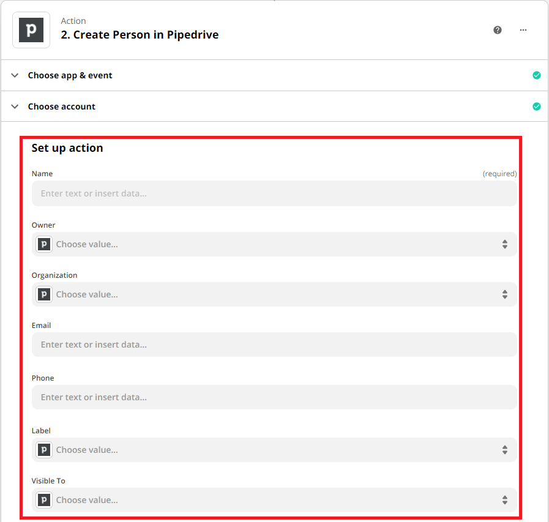Open the Owner dropdown
Screen dimensions: 549x522
click(x=274, y=244)
